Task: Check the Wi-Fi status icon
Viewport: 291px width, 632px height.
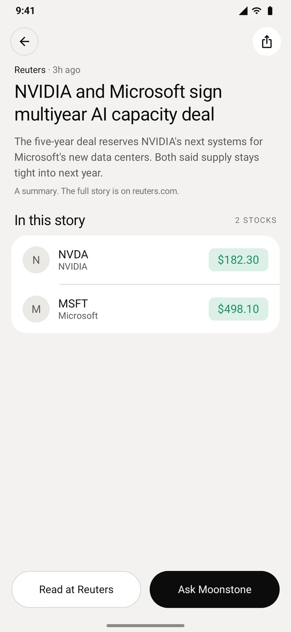Action: coord(256,11)
